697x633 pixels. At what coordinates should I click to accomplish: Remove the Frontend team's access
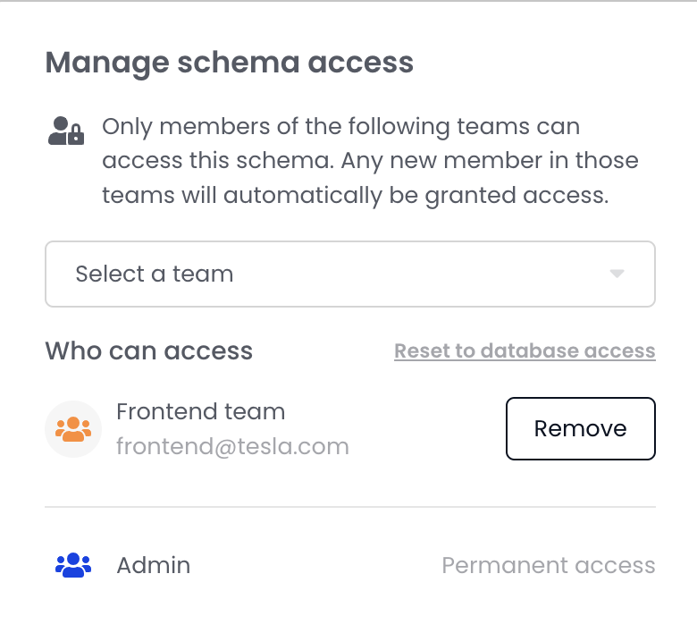[x=580, y=428]
